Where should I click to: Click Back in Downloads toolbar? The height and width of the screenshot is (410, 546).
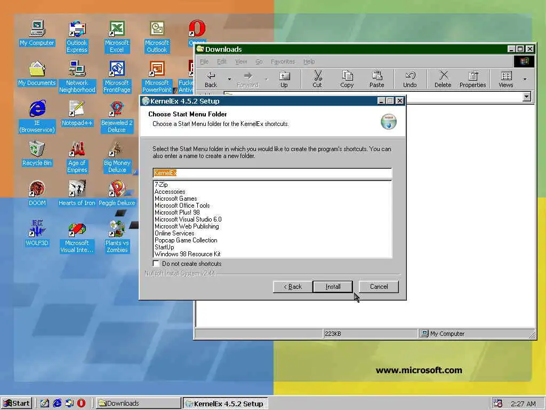point(211,80)
